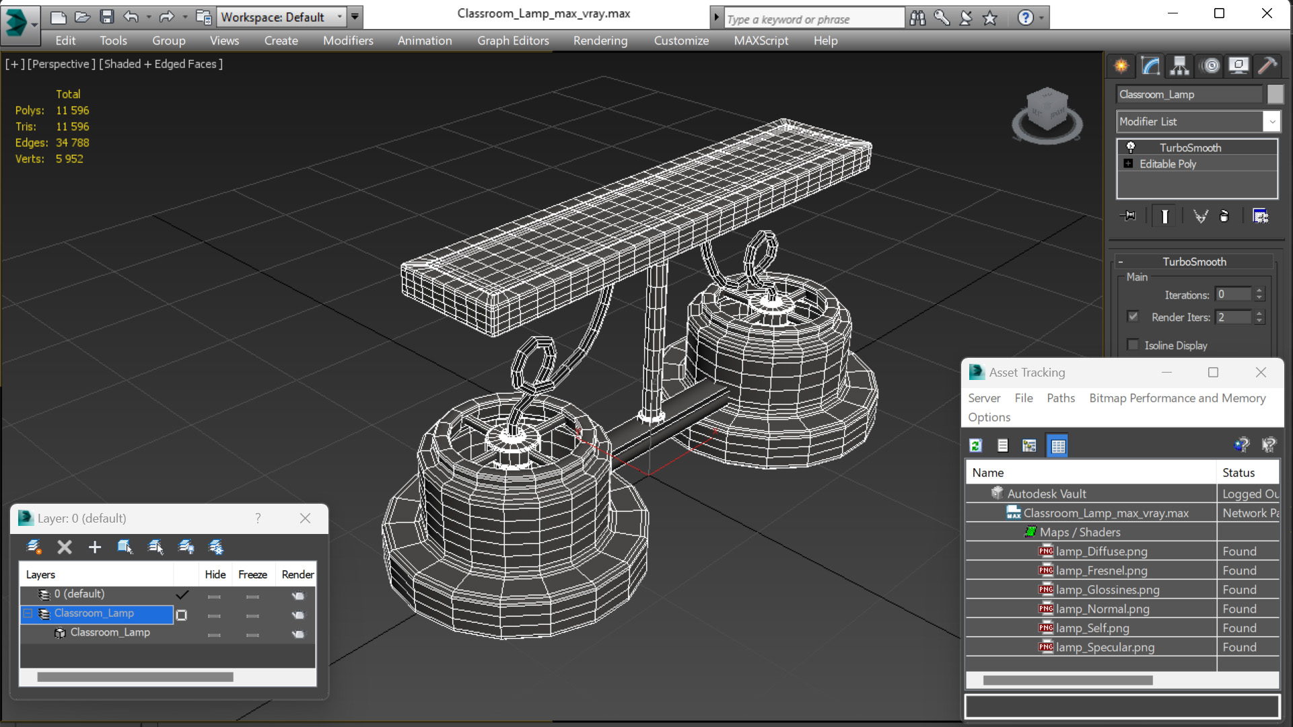1293x727 pixels.
Task: Remove modifier from stack trash icon
Action: (1224, 216)
